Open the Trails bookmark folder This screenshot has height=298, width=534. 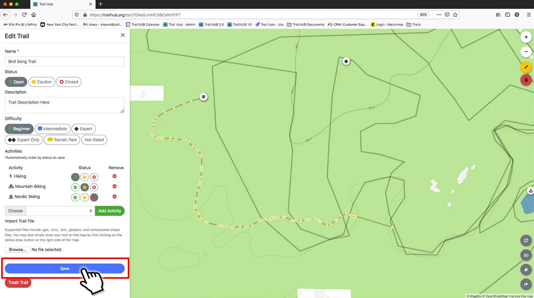[x=413, y=24]
